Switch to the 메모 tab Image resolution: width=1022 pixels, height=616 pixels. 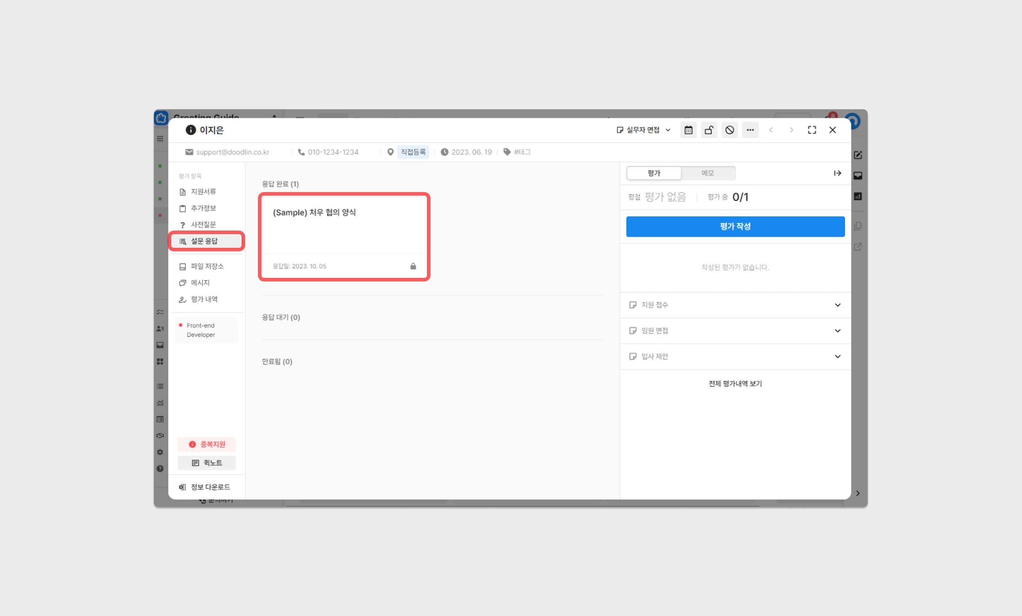pyautogui.click(x=707, y=173)
